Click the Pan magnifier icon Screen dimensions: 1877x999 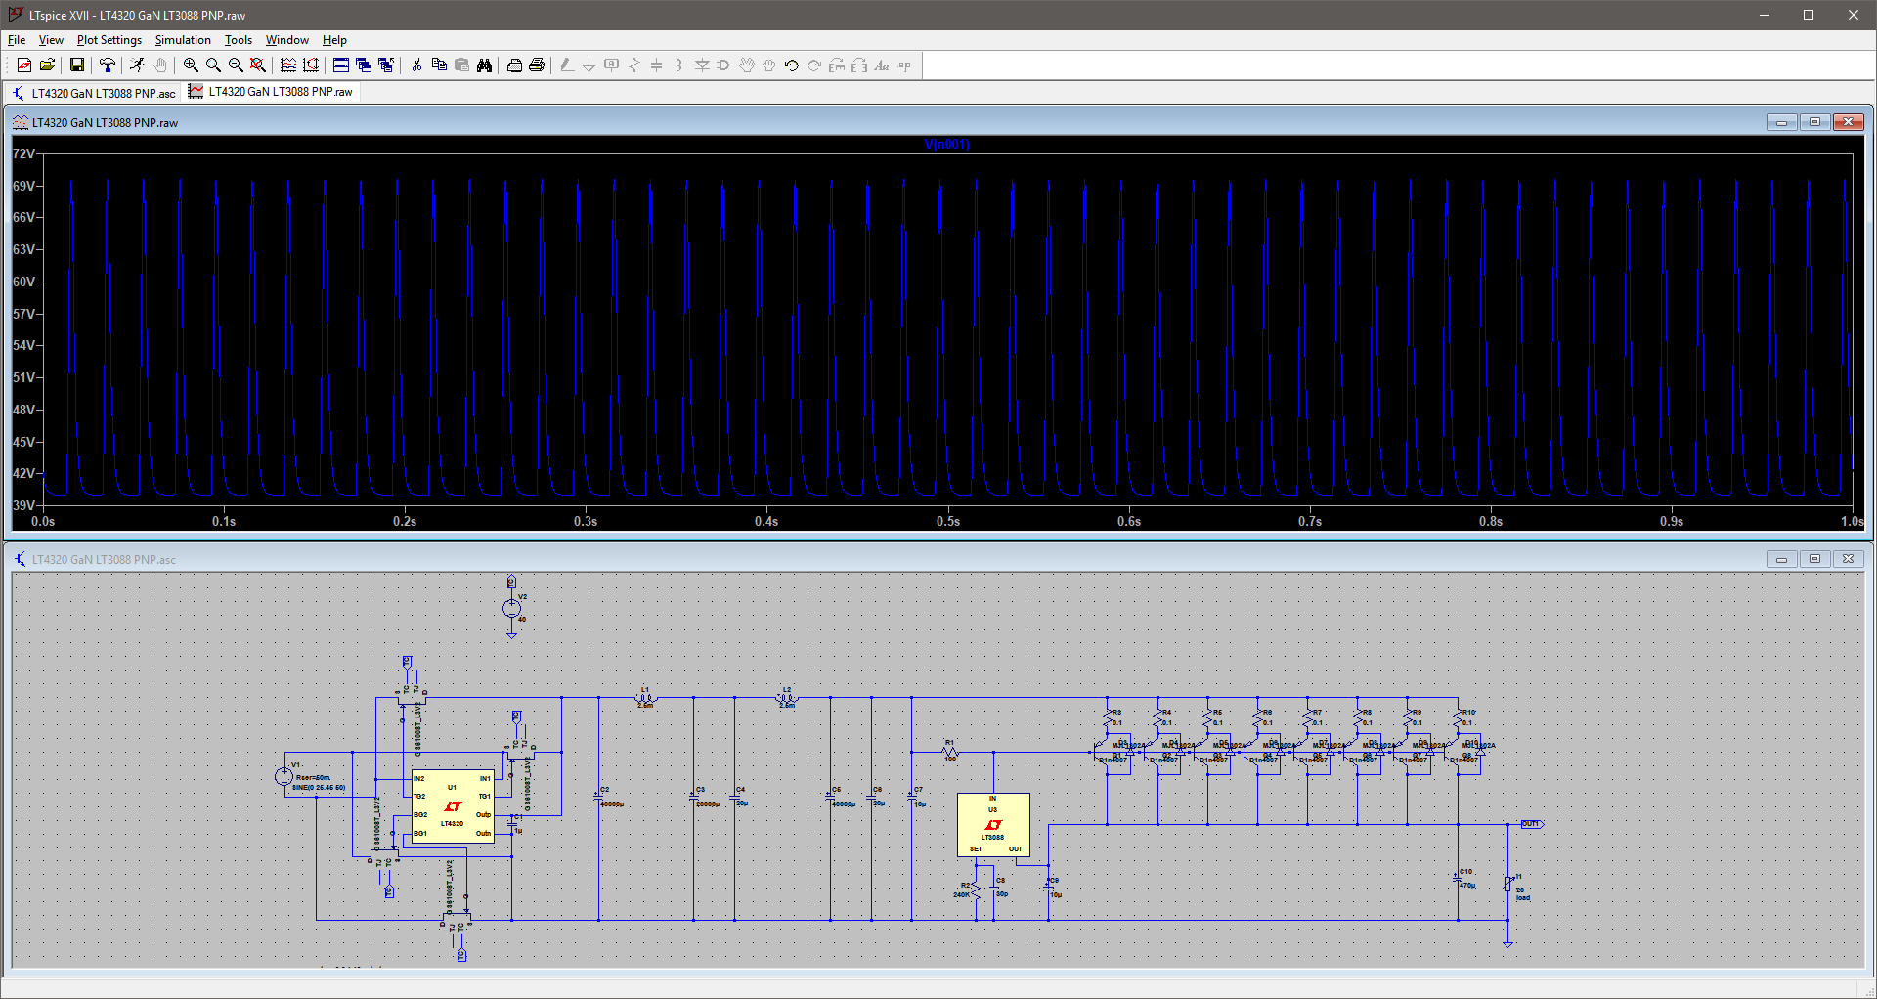tap(213, 65)
